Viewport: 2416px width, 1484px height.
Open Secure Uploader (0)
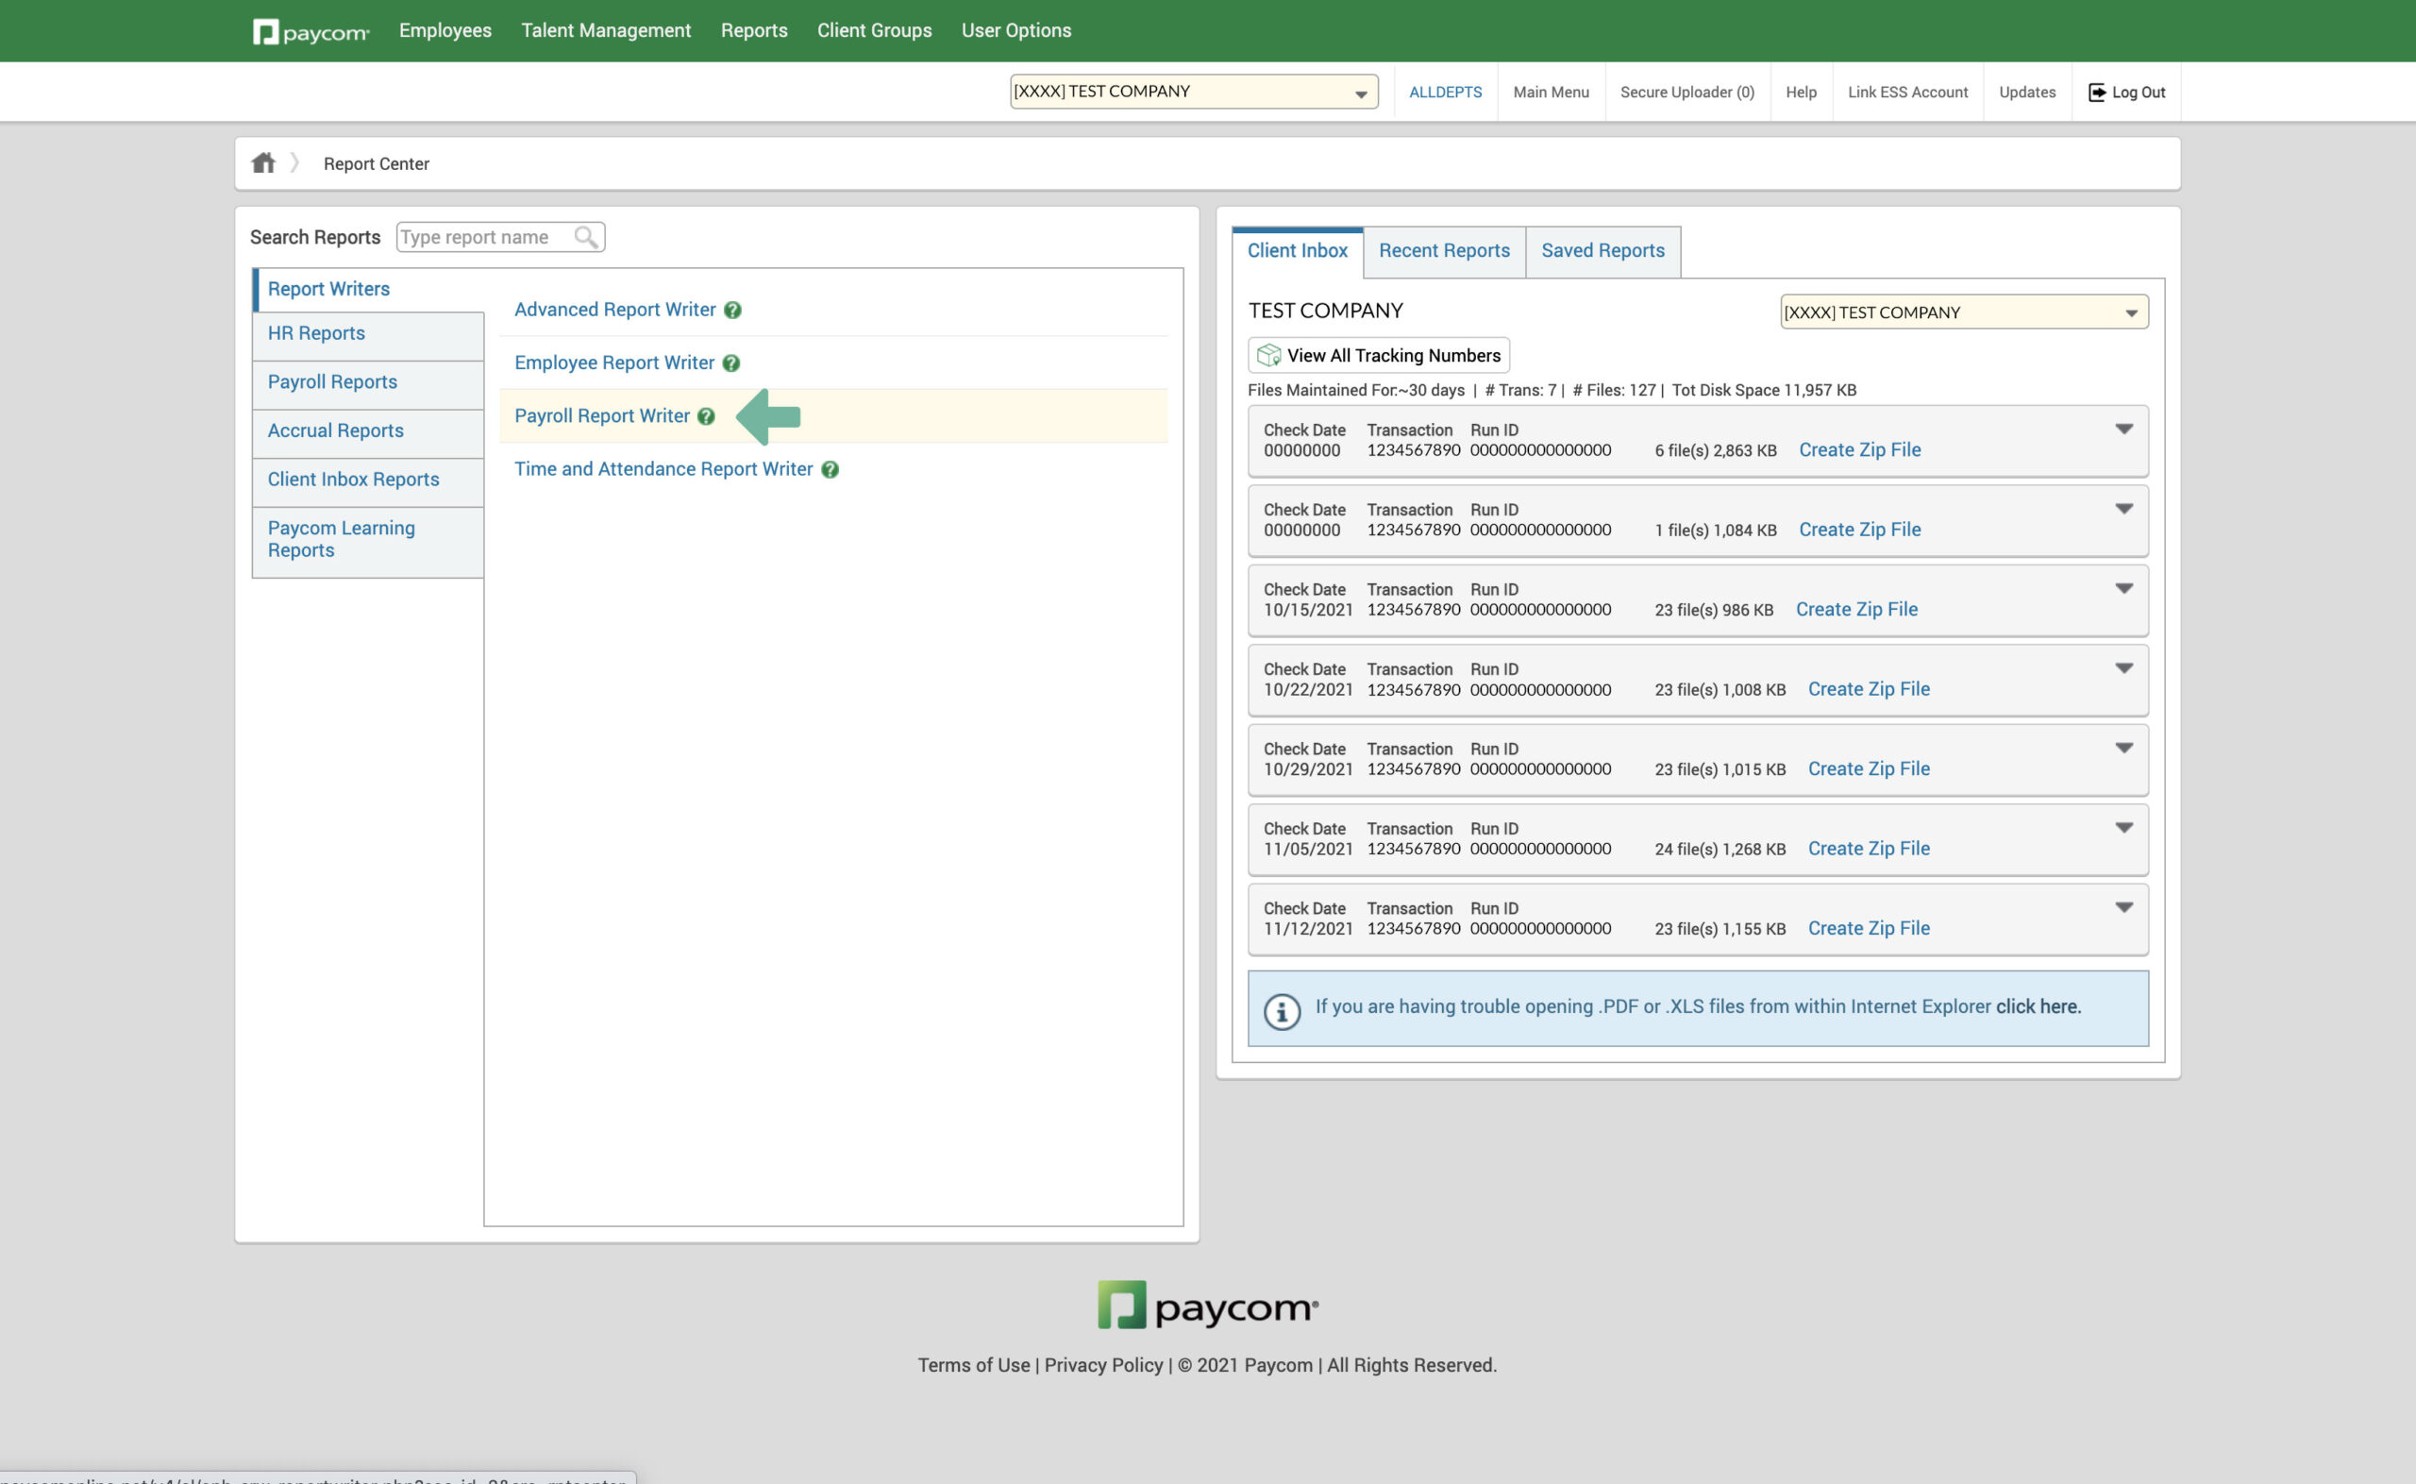(1686, 93)
